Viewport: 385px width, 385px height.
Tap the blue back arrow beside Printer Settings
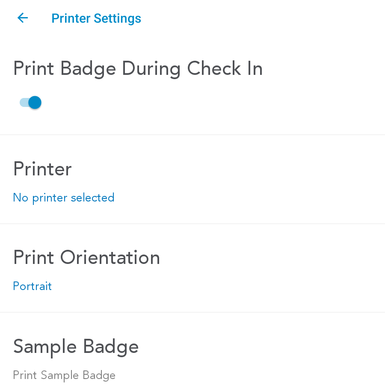(x=23, y=18)
